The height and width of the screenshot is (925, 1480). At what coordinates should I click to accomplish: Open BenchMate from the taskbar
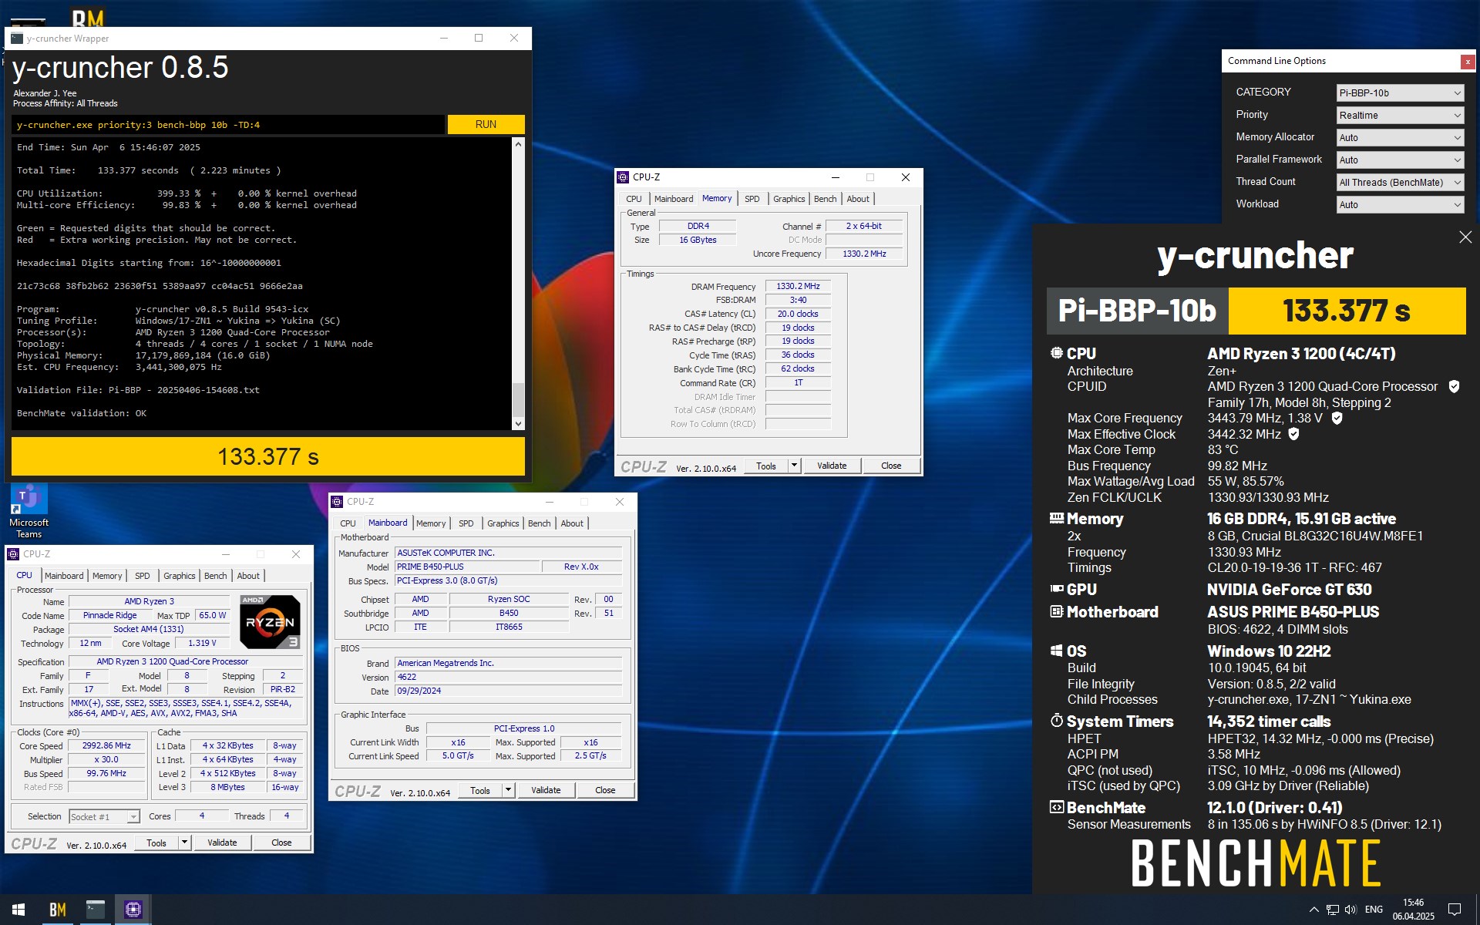tap(58, 910)
